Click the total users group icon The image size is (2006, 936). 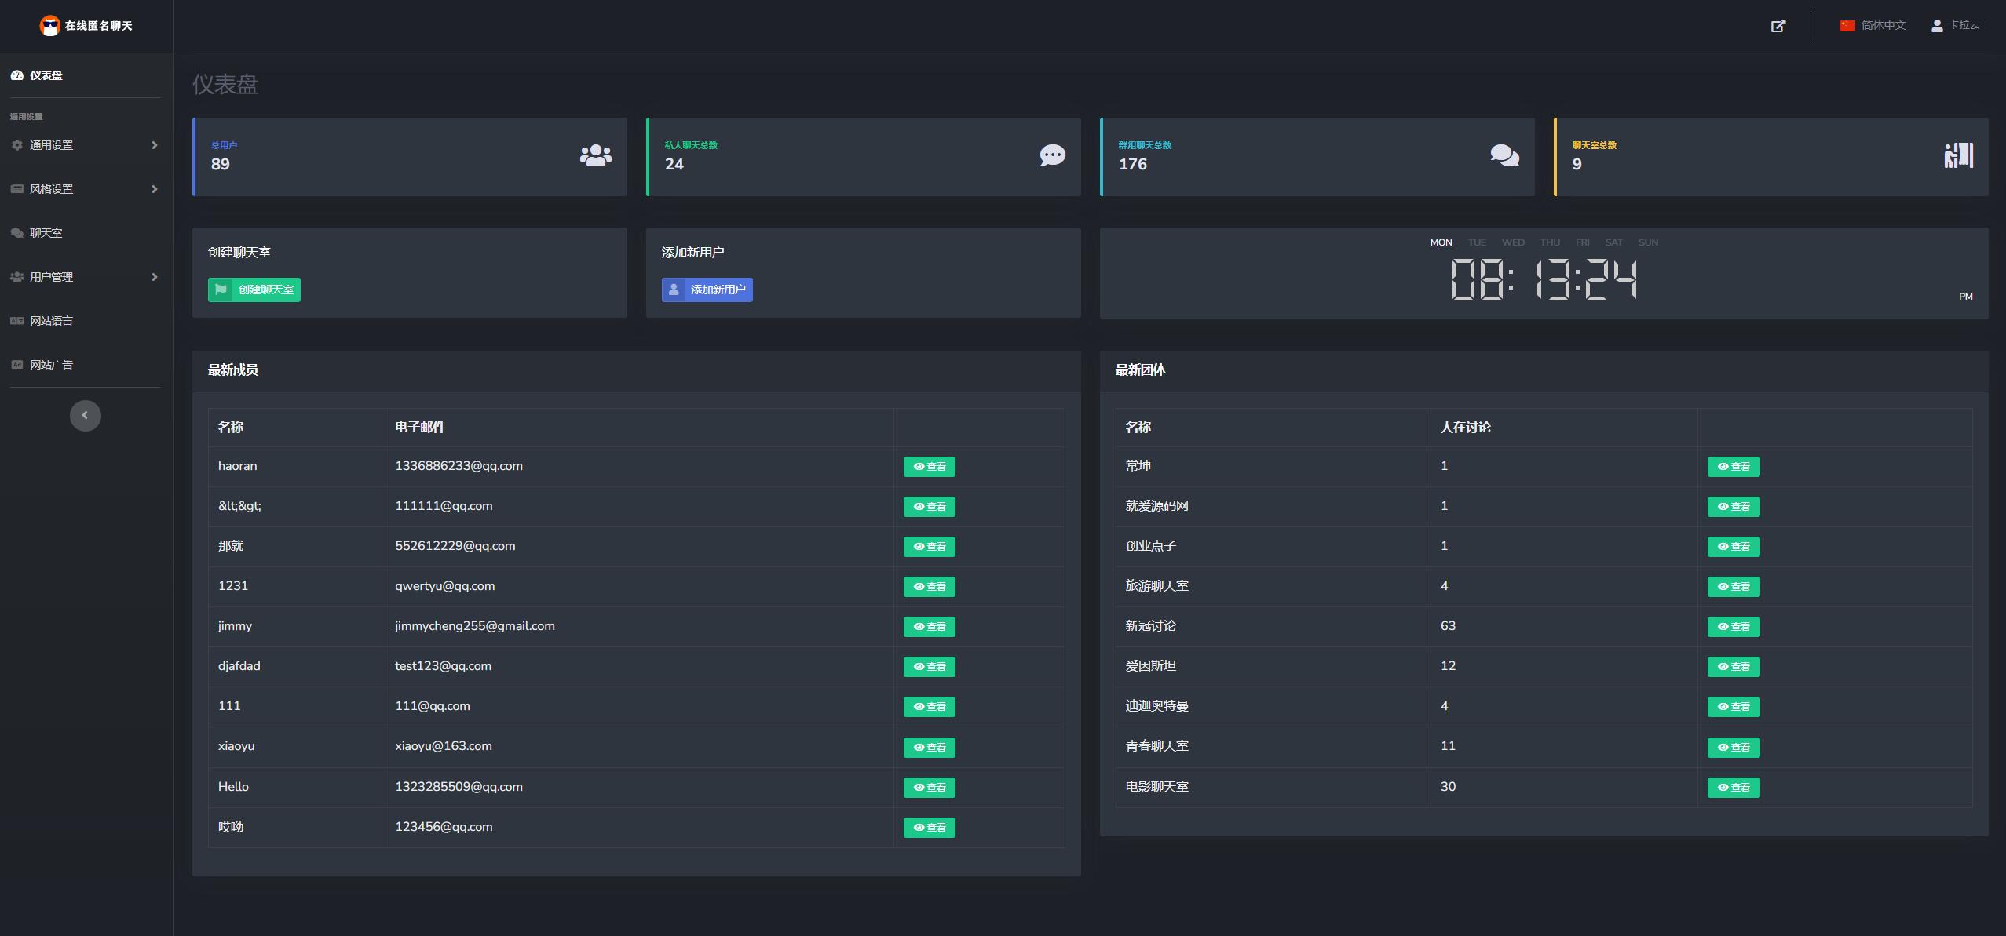595,155
